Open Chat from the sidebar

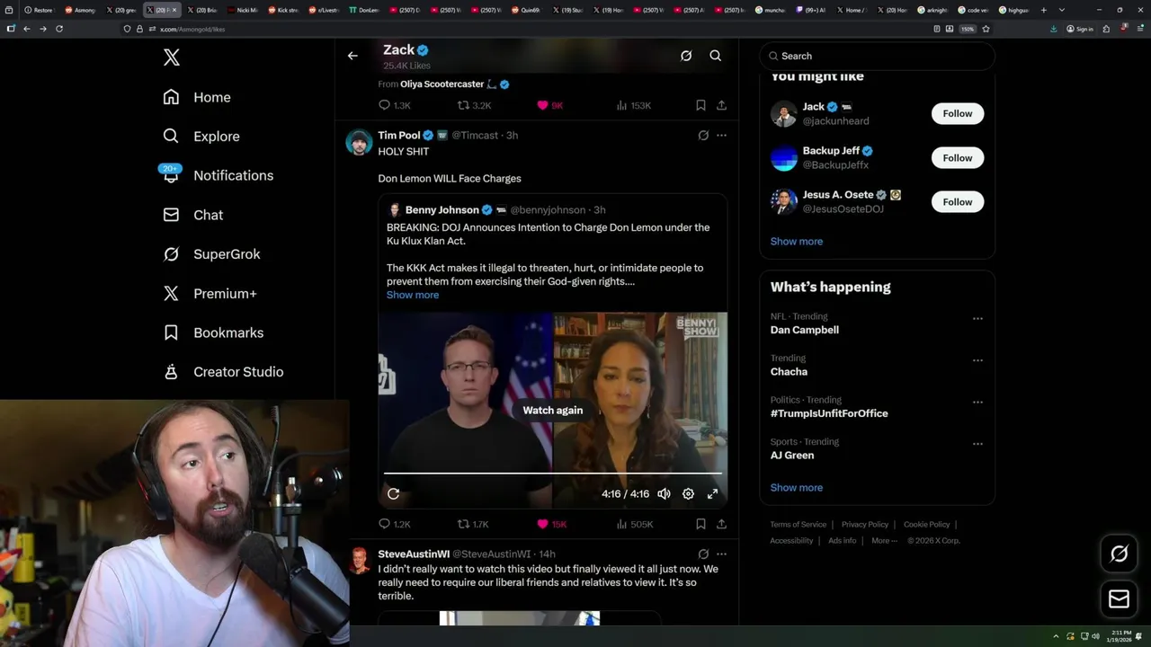coord(193,215)
